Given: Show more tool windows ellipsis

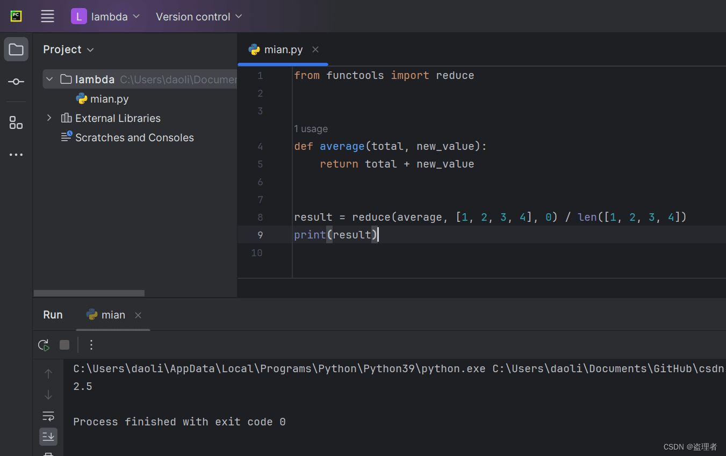Looking at the screenshot, I should 16,155.
